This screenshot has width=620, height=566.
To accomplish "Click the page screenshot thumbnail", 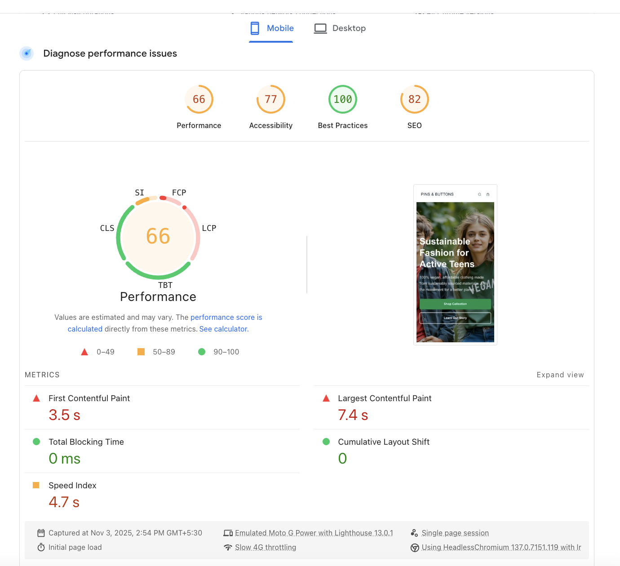I will [455, 265].
